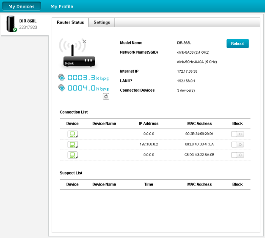
Task: Click the Connection List heading
Action: coord(74,112)
